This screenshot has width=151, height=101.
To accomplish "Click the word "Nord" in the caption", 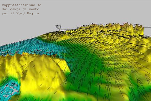I will (21, 13).
